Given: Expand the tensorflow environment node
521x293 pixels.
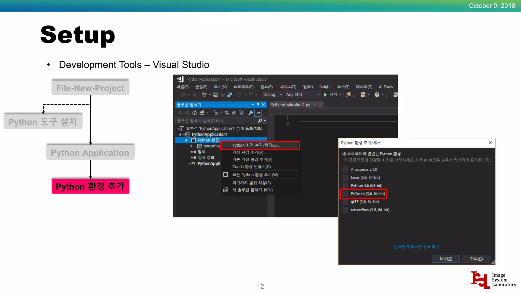Looking at the screenshot, I should pos(191,146).
